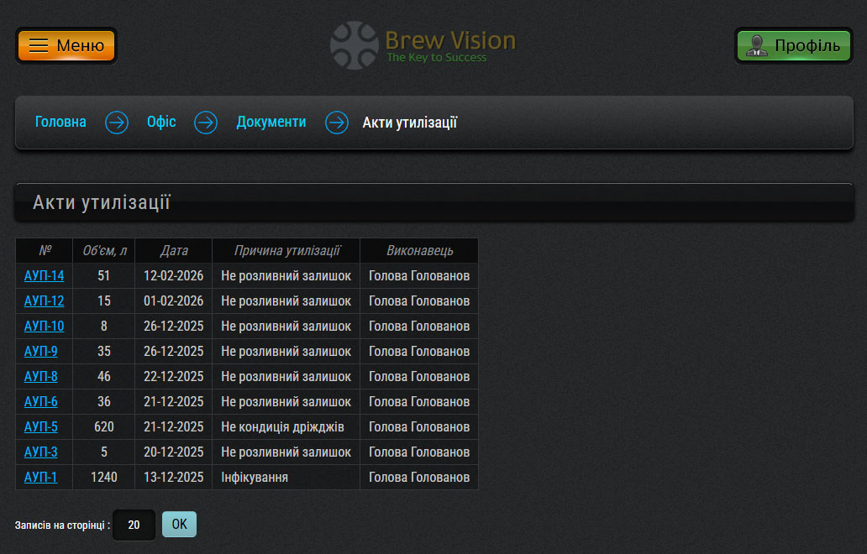Open disposal act АУП-12

44,301
